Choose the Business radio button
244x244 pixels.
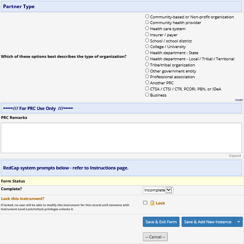coord(147,95)
